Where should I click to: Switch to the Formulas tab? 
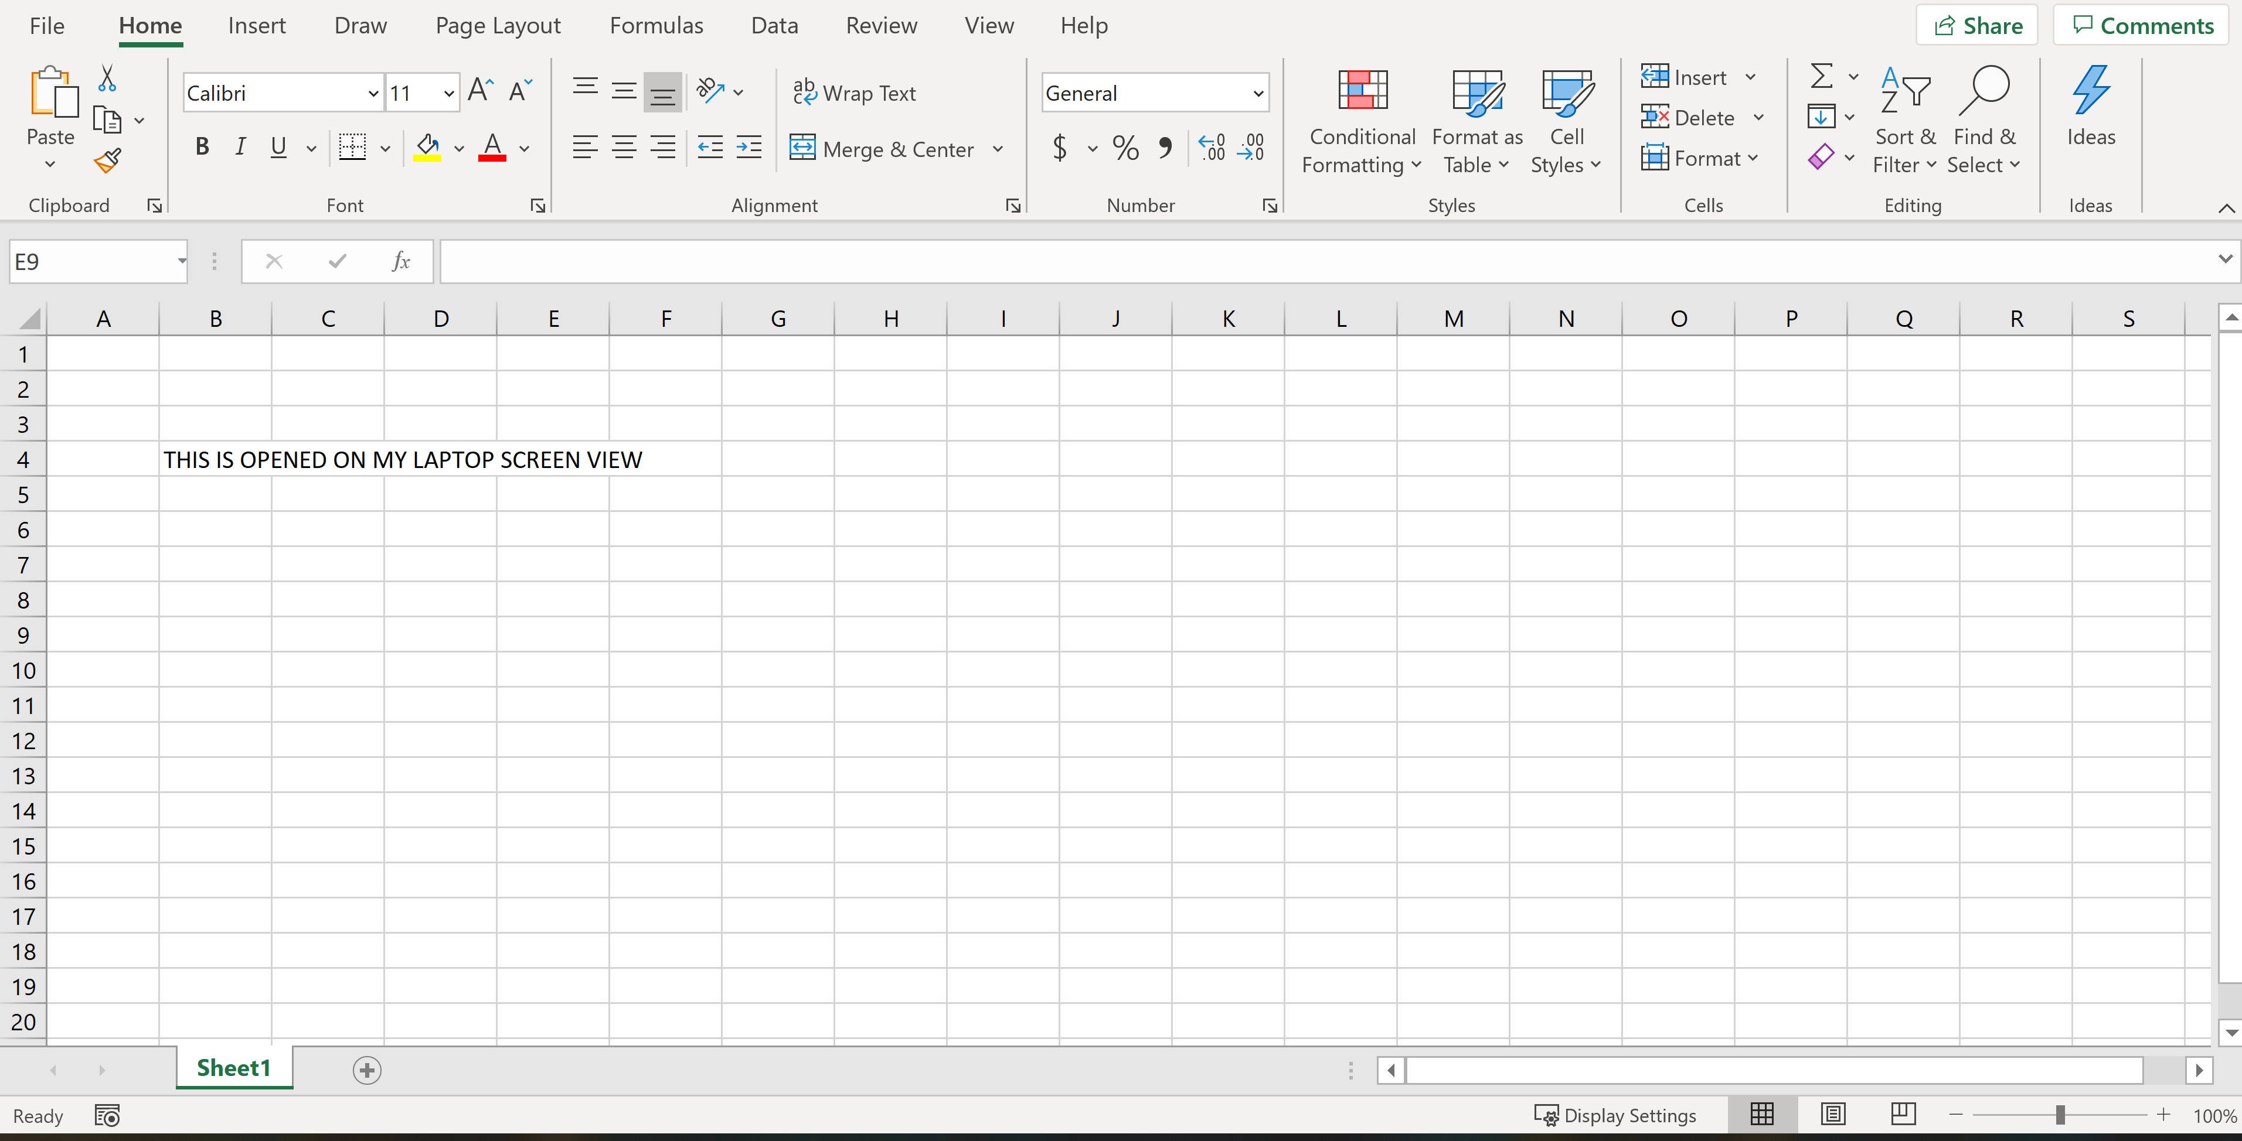click(655, 25)
